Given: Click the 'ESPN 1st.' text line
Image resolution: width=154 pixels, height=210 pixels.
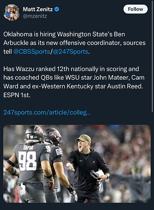Looking at the screenshot, I should [x=17, y=95].
